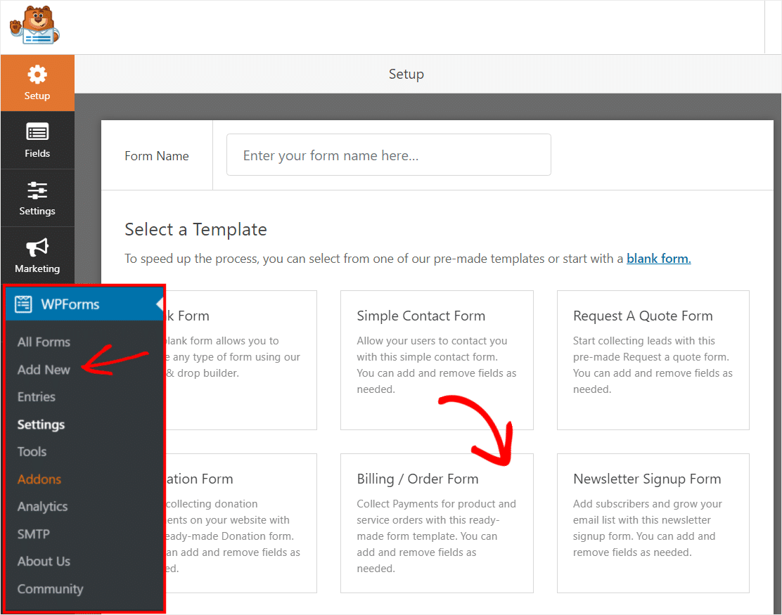Open the Setup gear icon tab
Image resolution: width=782 pixels, height=615 pixels.
point(37,75)
